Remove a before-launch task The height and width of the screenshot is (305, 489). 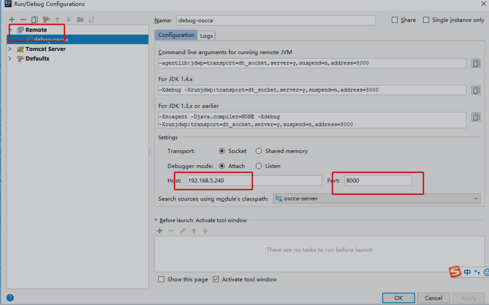(x=171, y=231)
